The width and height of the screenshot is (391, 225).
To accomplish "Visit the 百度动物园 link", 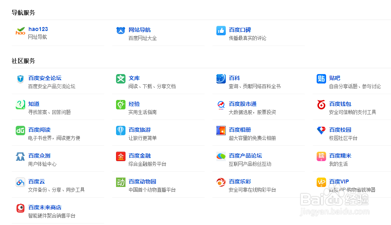I will click(x=142, y=181).
